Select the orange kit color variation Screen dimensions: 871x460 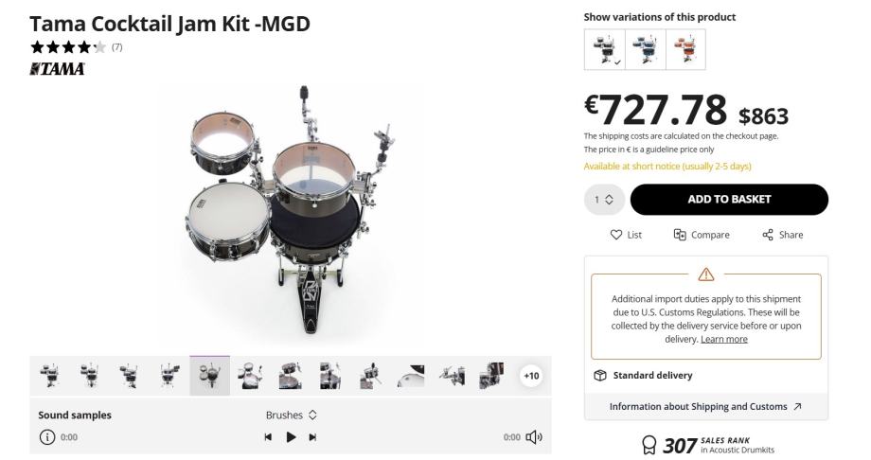[x=684, y=49]
